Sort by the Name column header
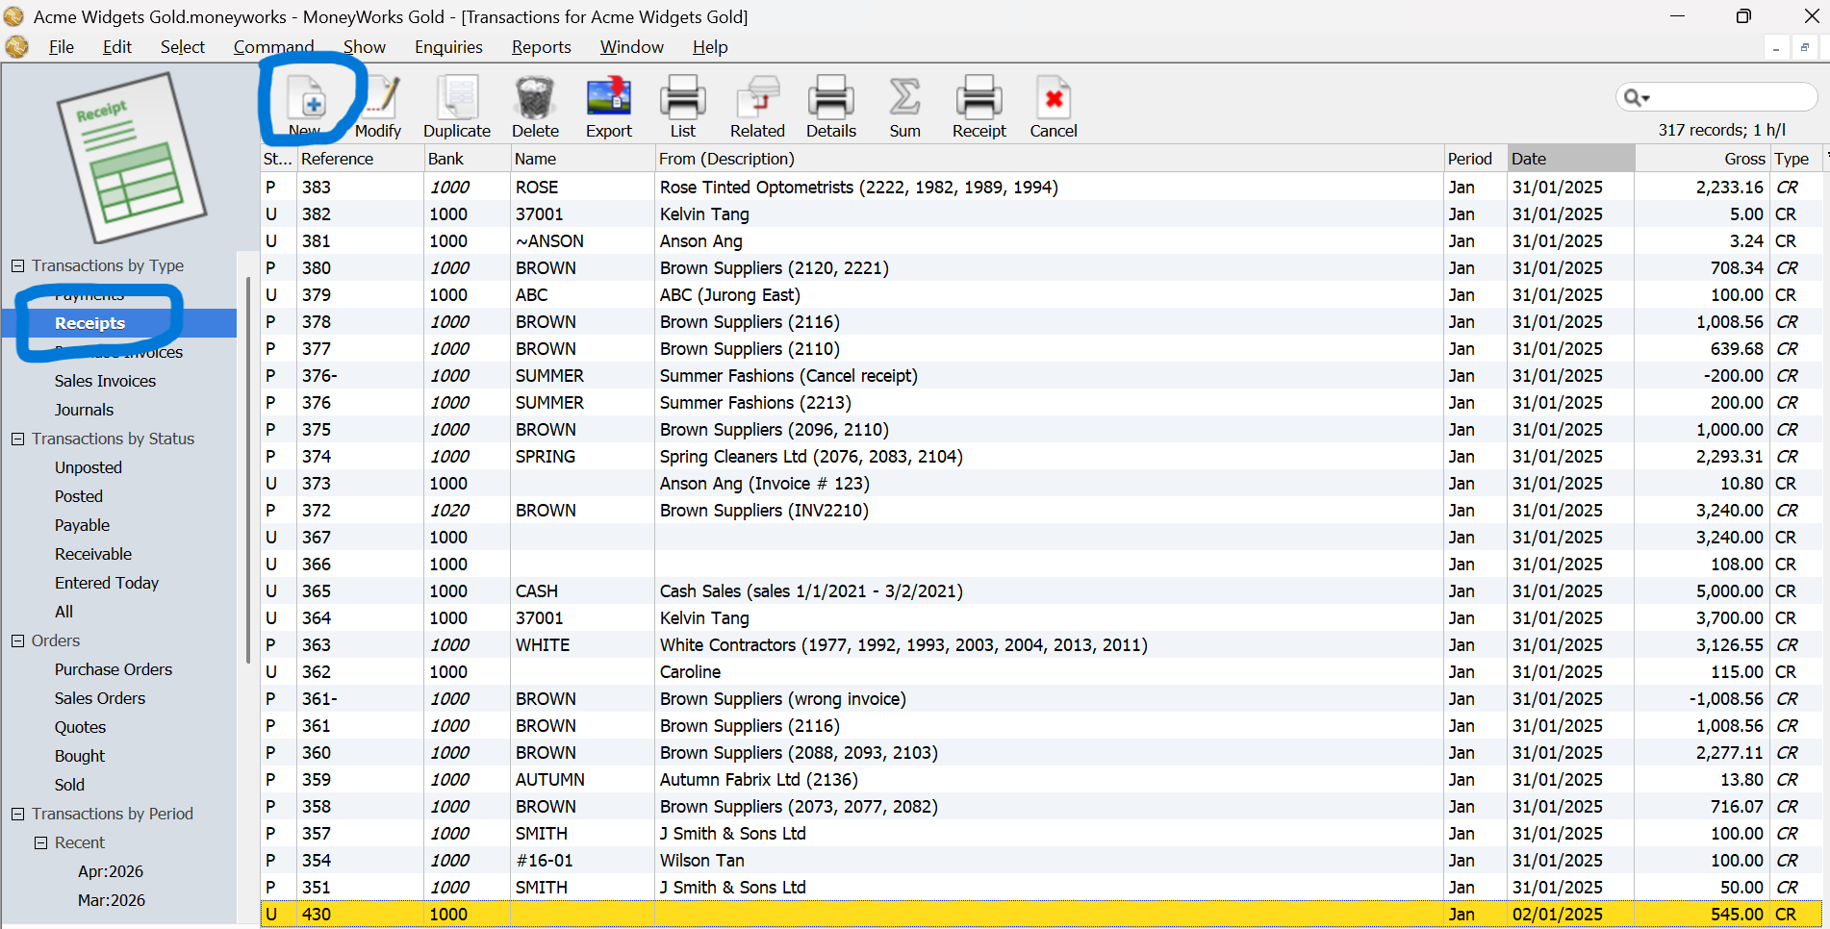The width and height of the screenshot is (1830, 929). click(582, 159)
